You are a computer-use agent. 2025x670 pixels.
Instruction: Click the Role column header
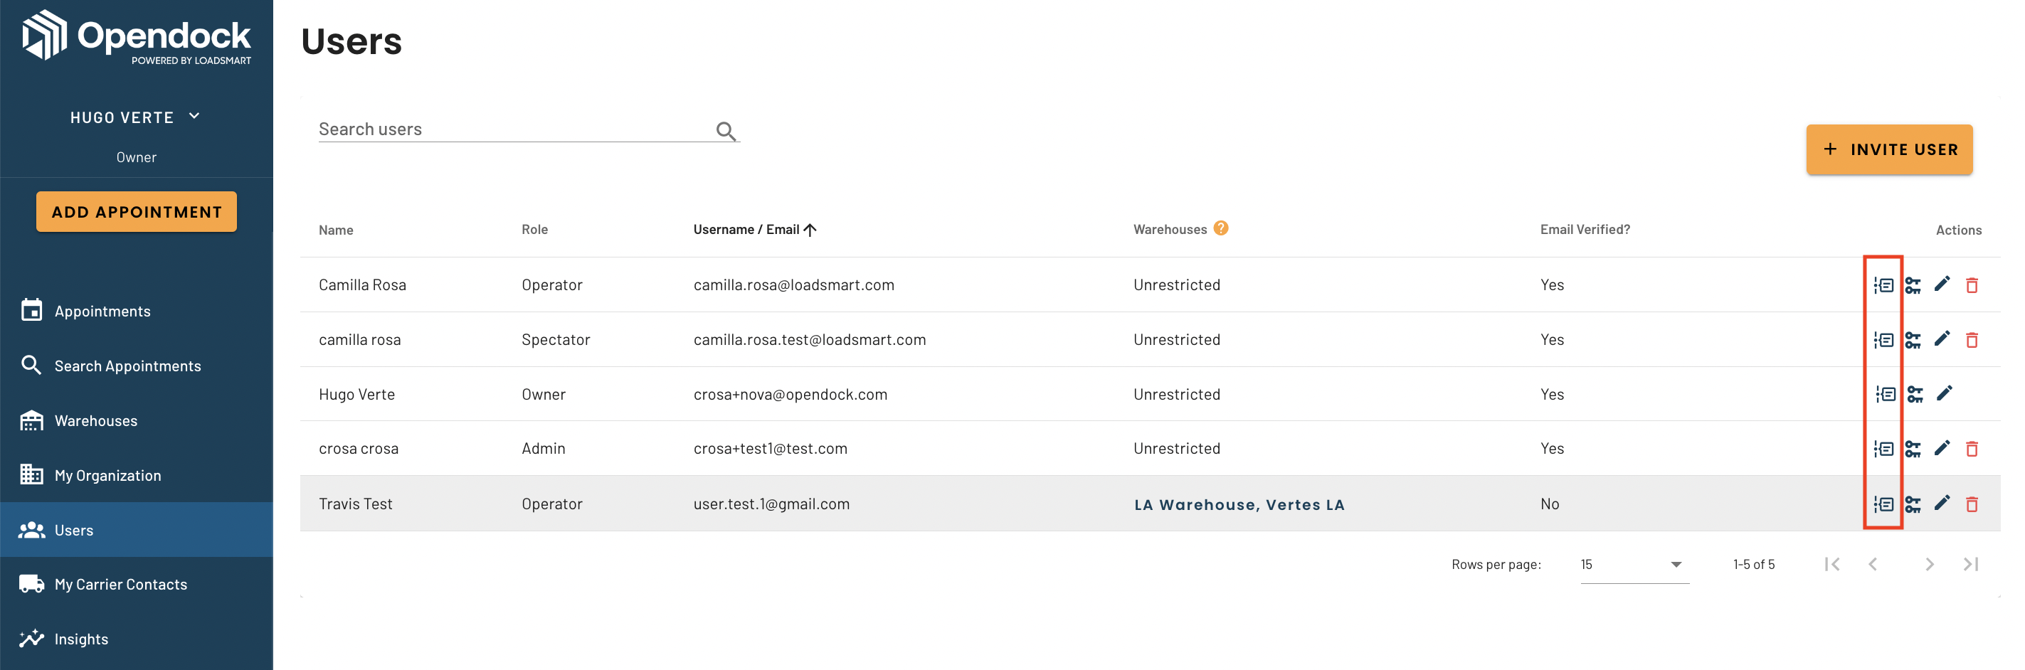[x=534, y=229]
